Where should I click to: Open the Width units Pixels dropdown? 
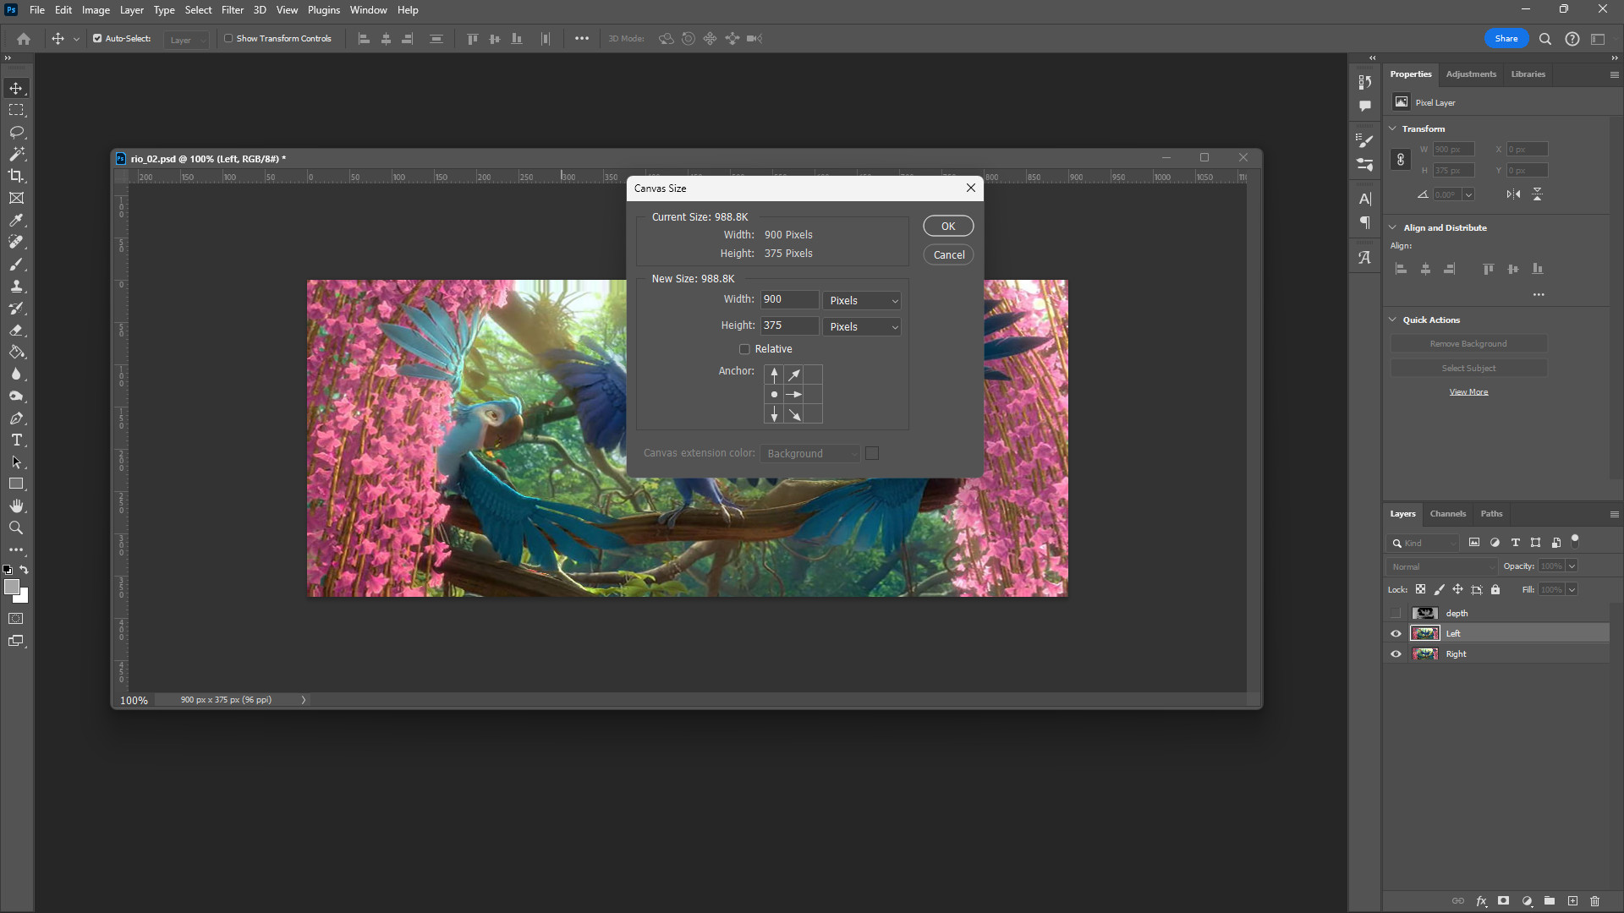pyautogui.click(x=862, y=301)
